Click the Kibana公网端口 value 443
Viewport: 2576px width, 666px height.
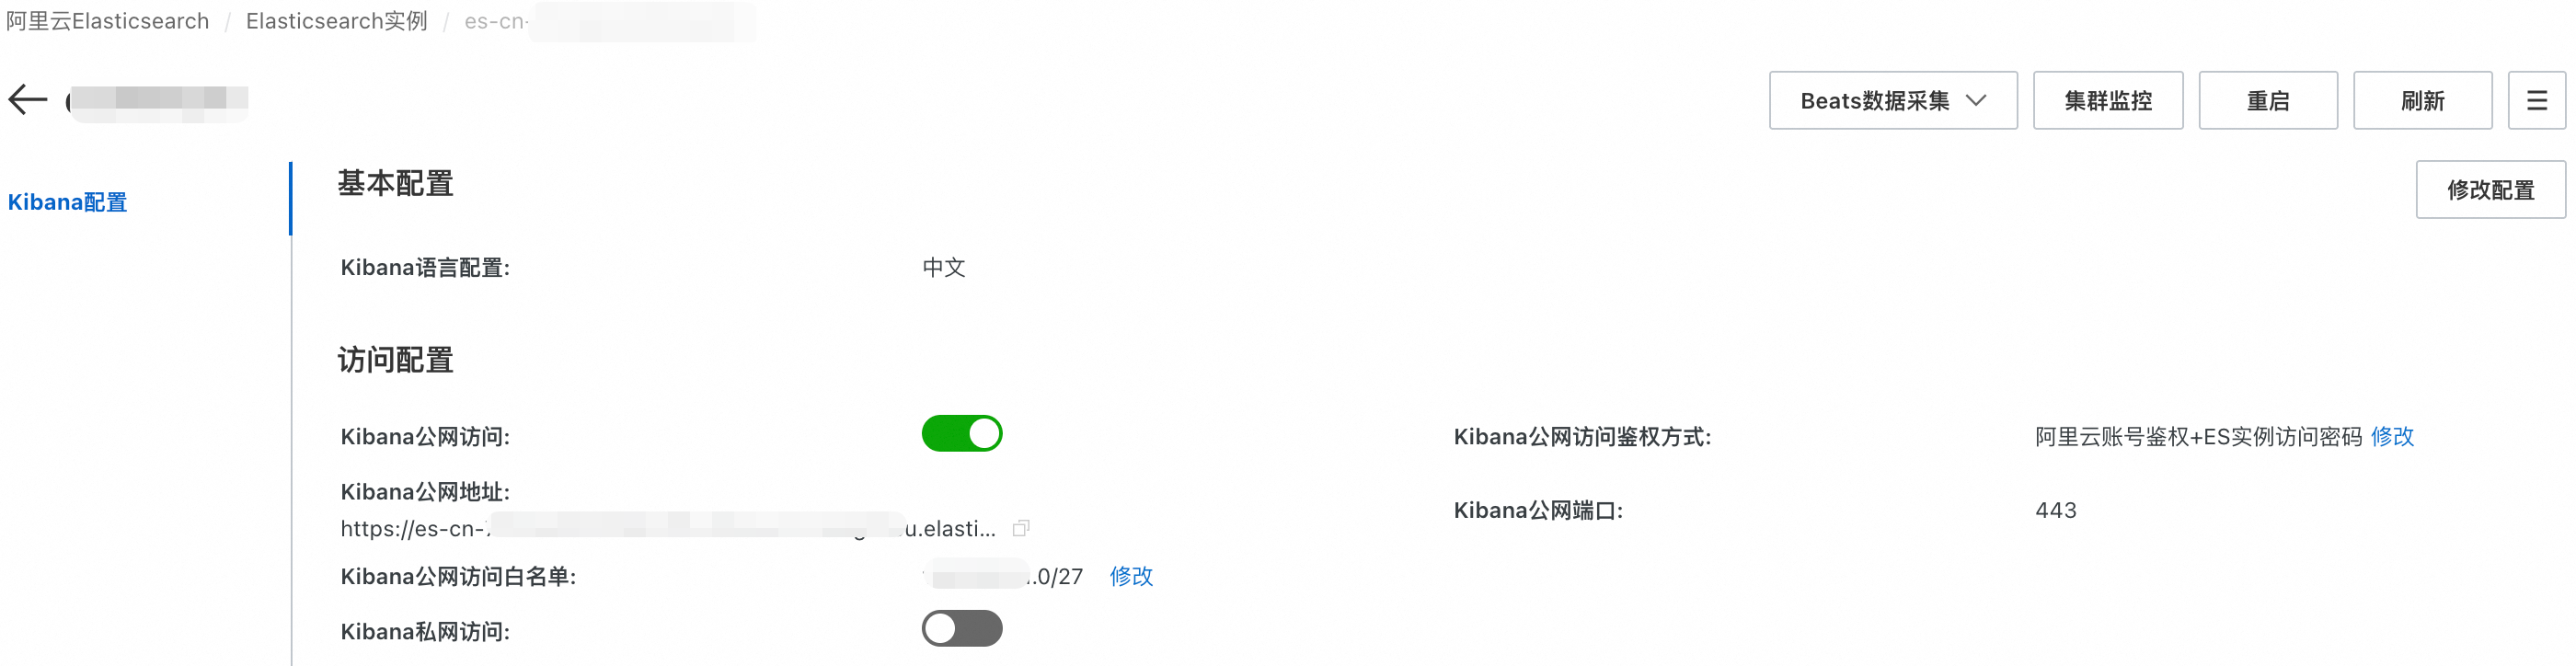[x=2056, y=510]
